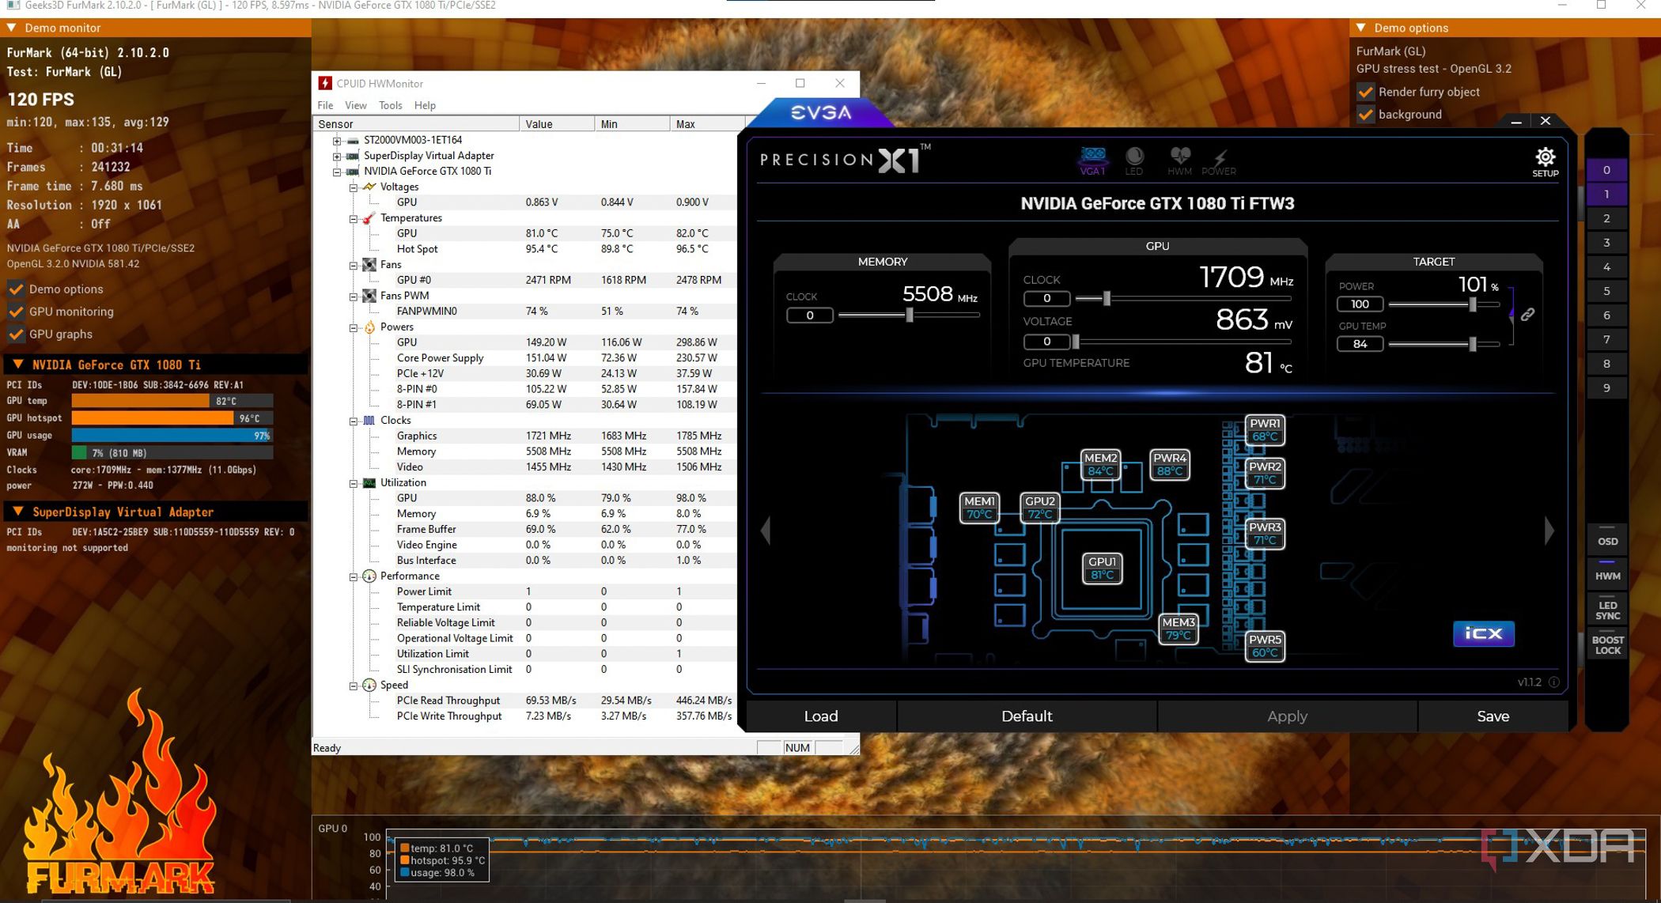
Task: Click the GPU voltage slider handle
Action: click(1076, 342)
